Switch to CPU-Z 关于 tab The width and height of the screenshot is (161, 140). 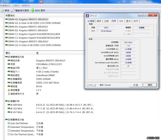point(136,21)
